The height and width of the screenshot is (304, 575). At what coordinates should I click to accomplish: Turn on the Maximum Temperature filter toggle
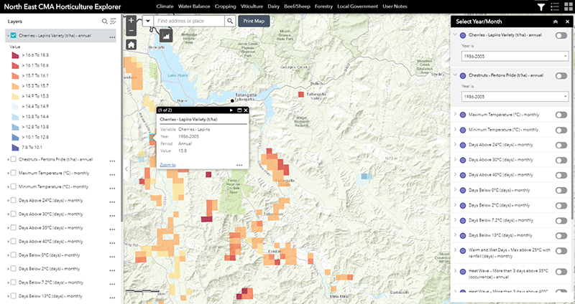point(561,115)
